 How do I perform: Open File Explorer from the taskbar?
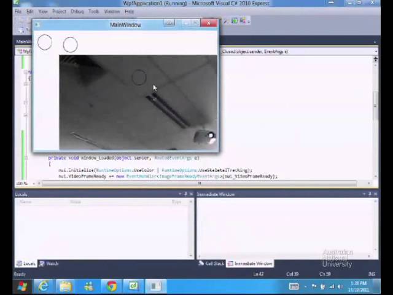(66, 286)
